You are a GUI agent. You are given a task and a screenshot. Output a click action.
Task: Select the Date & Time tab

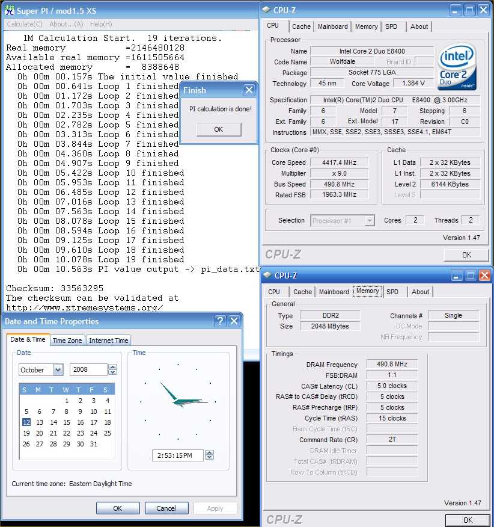click(x=28, y=339)
